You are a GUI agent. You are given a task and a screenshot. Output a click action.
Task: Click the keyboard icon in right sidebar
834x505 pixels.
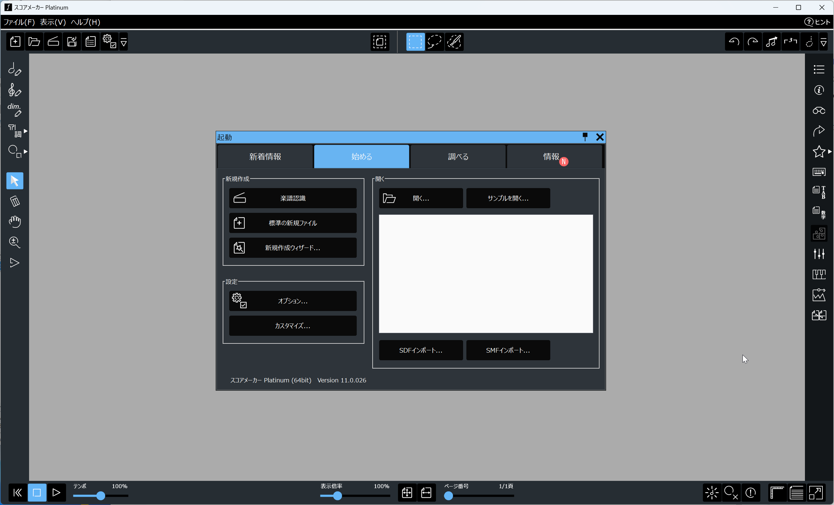point(819,172)
